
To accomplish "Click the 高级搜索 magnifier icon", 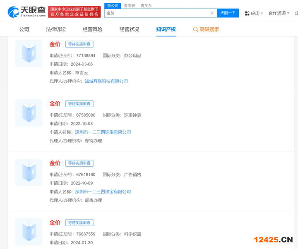I will pyautogui.click(x=195, y=29).
